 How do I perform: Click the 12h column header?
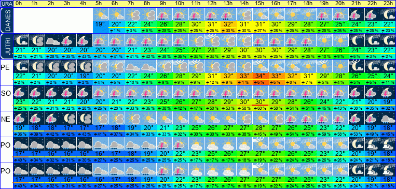[x=212, y=4]
